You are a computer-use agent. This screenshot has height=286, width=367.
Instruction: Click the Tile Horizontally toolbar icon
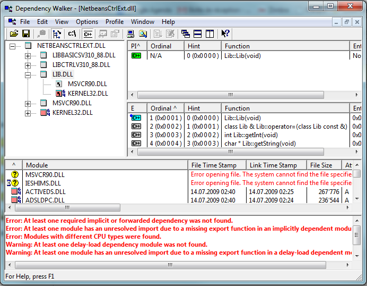click(x=198, y=33)
